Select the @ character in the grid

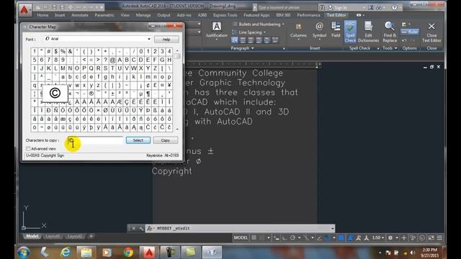click(x=112, y=60)
